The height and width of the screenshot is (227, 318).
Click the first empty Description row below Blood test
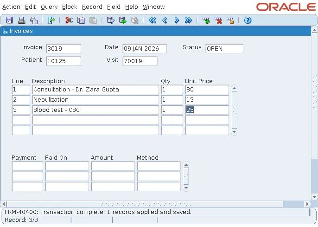95,120
